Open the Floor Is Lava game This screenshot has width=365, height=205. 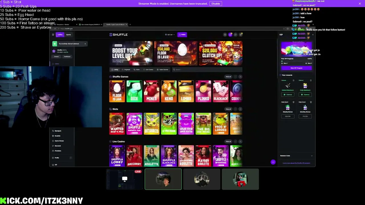tap(117, 91)
